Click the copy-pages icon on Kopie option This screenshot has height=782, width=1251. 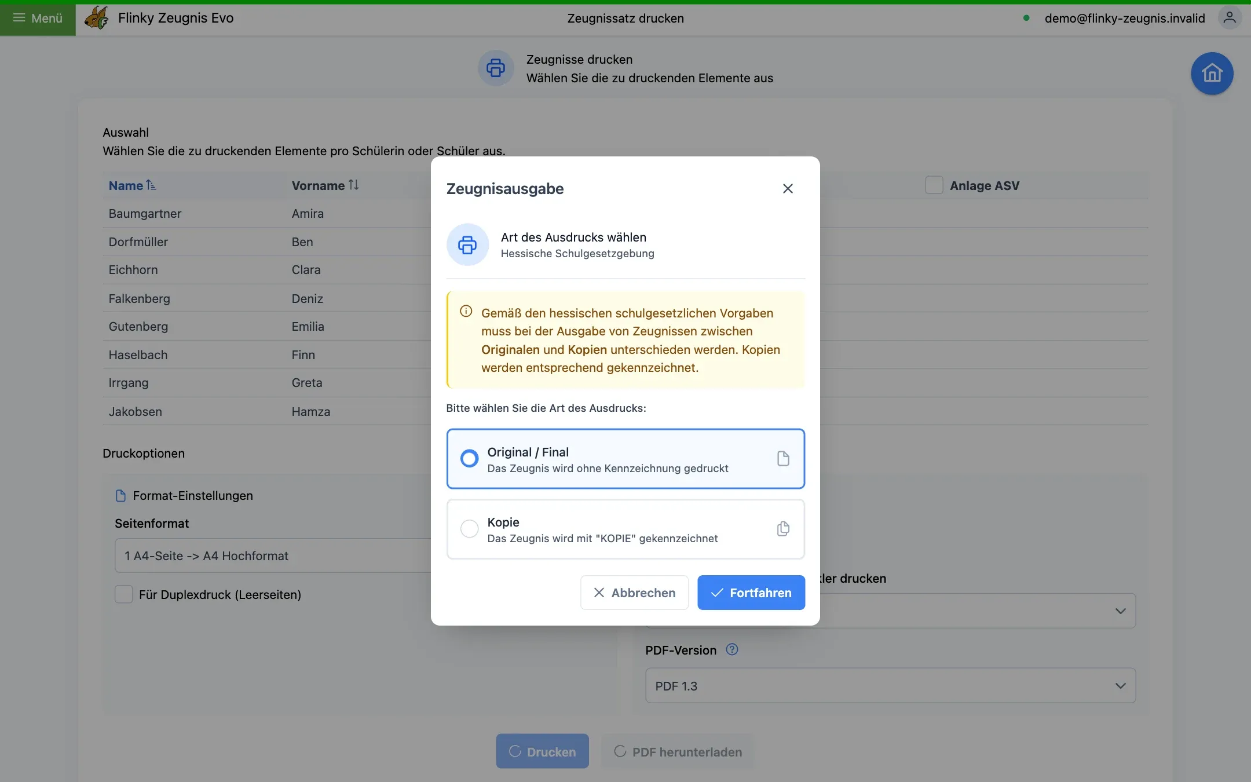783,529
